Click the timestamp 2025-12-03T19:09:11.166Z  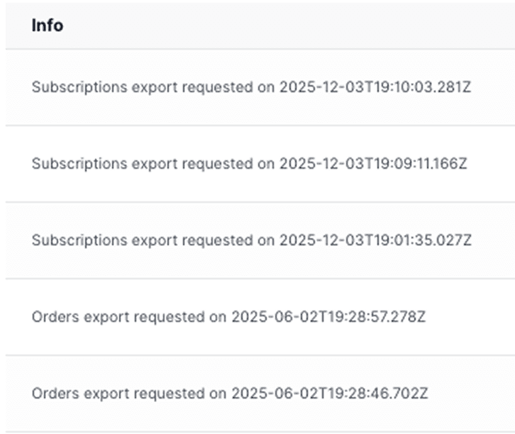pyautogui.click(x=373, y=164)
